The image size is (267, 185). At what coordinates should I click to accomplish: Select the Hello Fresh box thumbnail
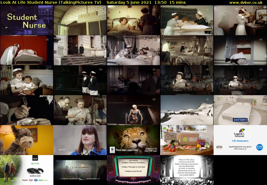click(x=187, y=140)
